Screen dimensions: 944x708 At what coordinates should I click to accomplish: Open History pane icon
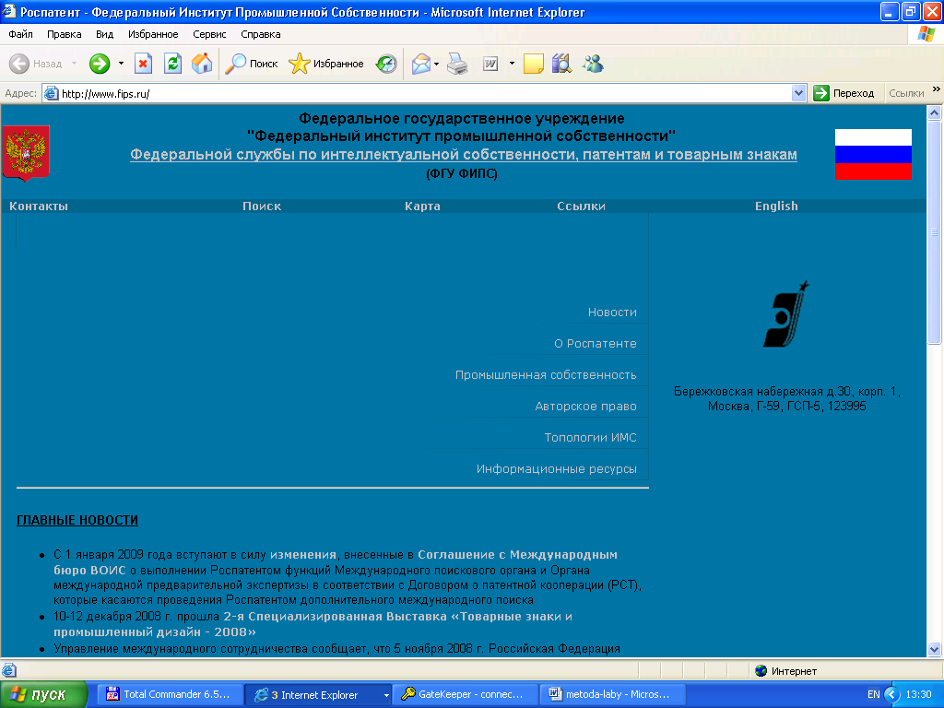(386, 64)
